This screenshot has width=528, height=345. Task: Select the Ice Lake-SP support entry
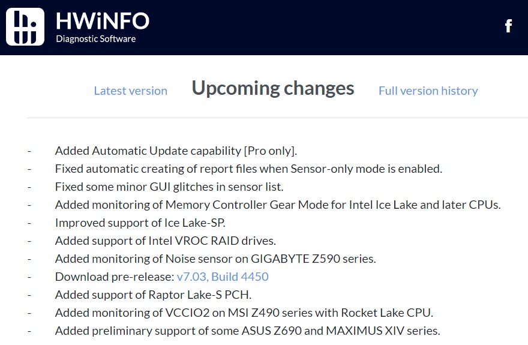[140, 223]
